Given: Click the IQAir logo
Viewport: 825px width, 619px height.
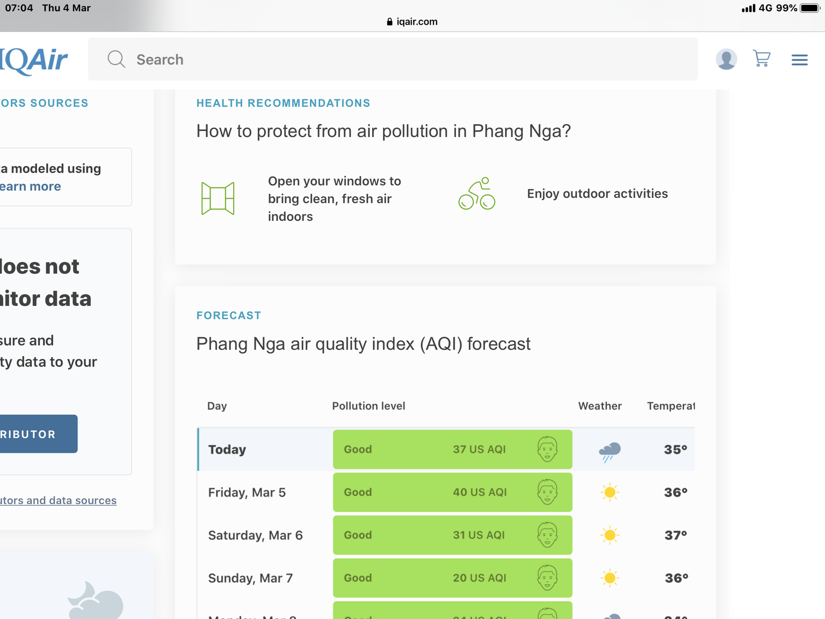Looking at the screenshot, I should [x=33, y=60].
